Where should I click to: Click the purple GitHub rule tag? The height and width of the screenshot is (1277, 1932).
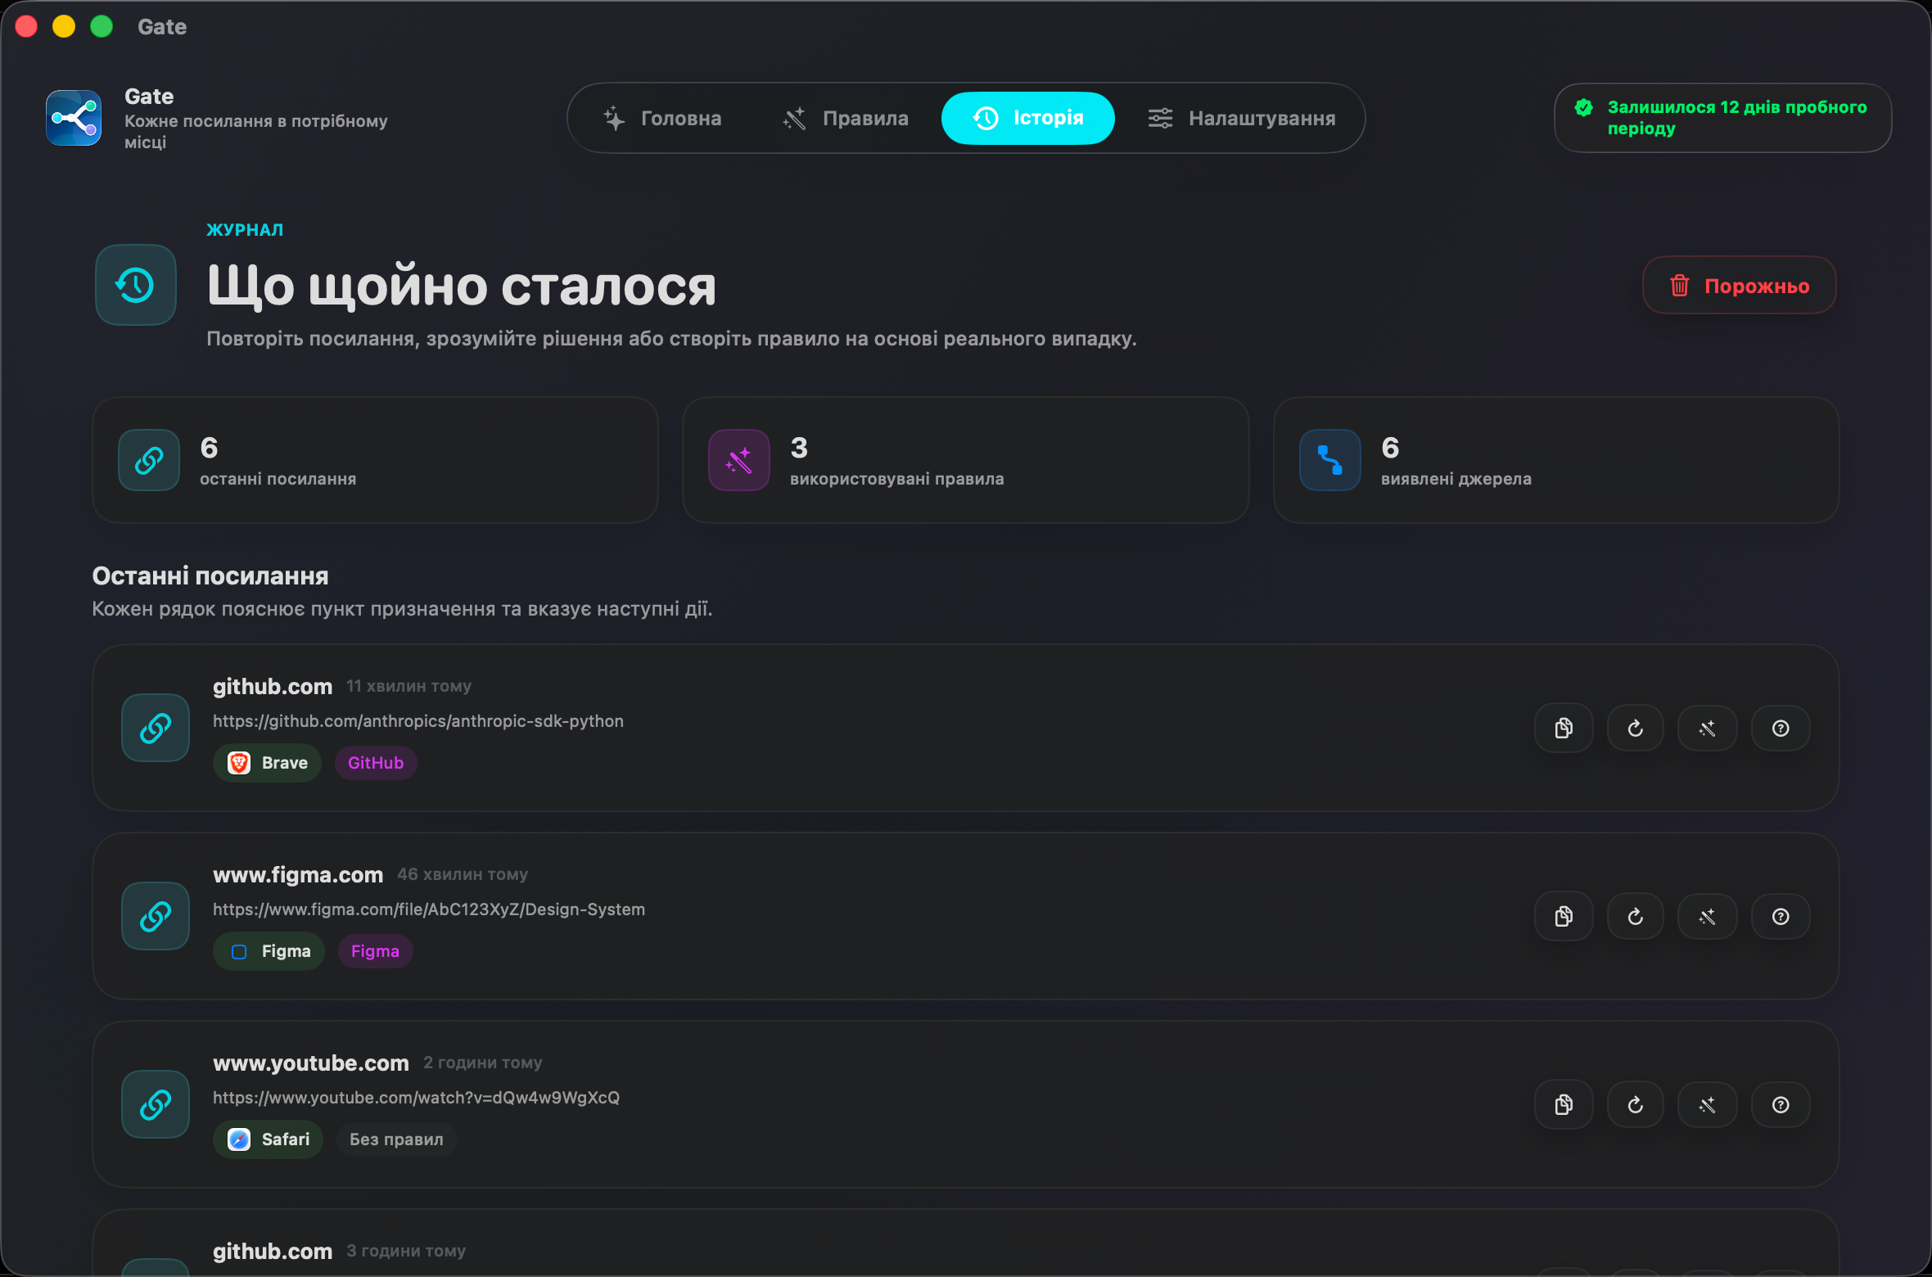click(x=376, y=763)
